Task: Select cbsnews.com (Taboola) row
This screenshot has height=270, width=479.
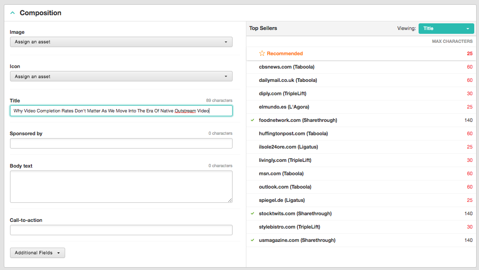Action: pos(361,67)
